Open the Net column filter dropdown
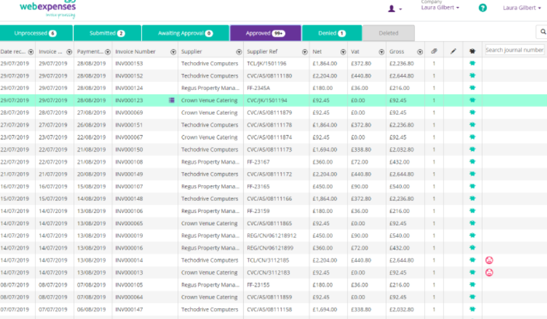Image resolution: width=547 pixels, height=319 pixels. point(343,52)
